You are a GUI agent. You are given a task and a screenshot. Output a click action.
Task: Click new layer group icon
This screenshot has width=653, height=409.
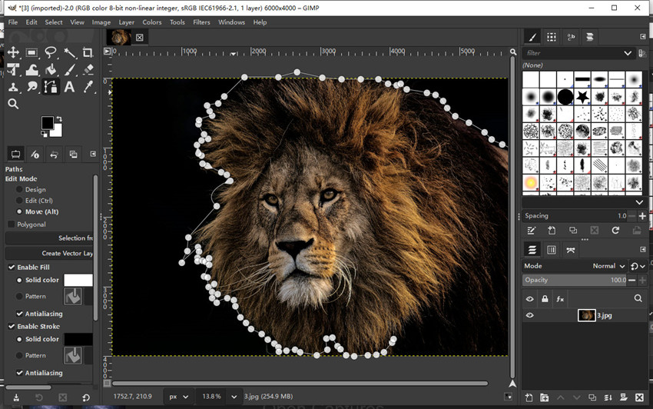pos(545,397)
